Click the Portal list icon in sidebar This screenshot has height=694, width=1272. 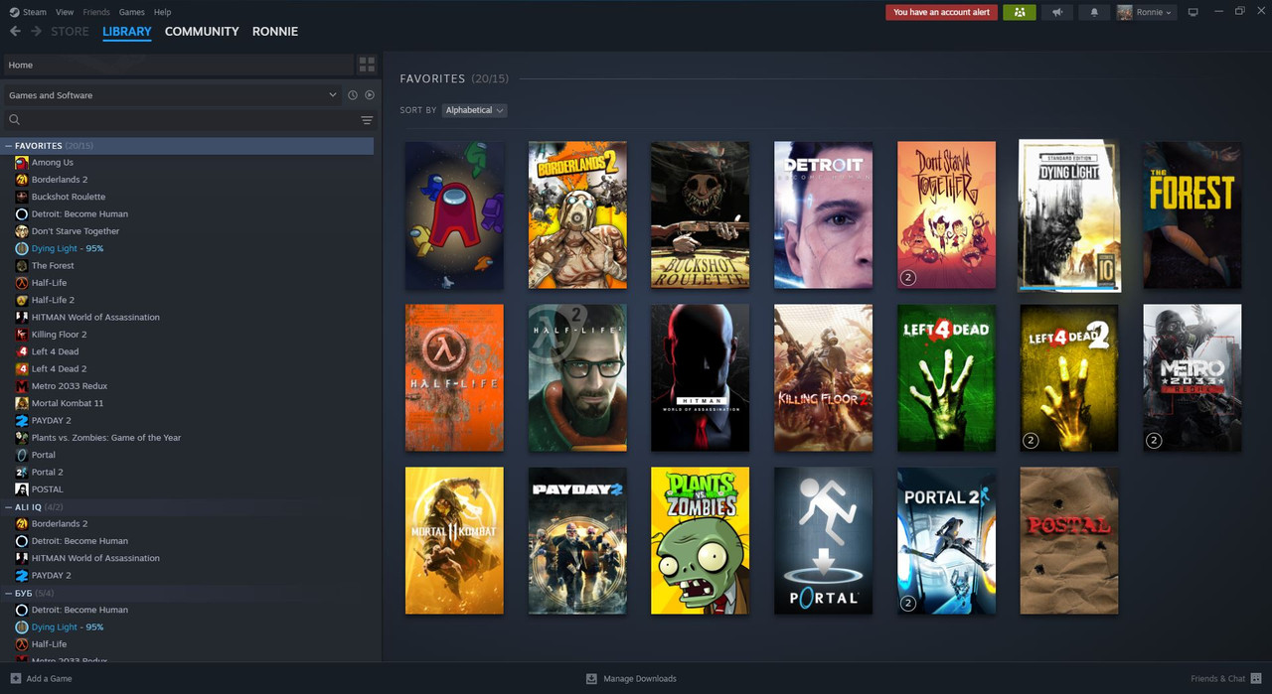pyautogui.click(x=22, y=455)
